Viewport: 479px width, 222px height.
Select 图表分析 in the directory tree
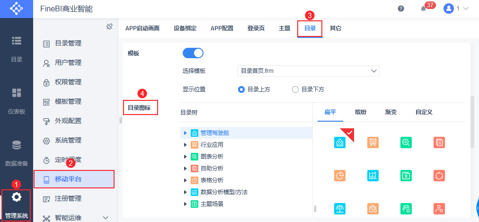212,156
